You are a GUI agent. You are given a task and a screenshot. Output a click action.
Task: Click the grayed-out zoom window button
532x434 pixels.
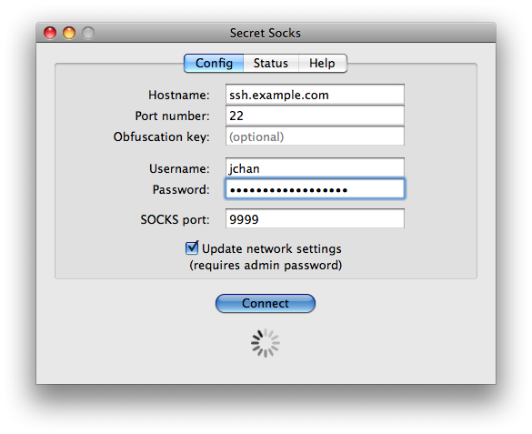[x=88, y=33]
